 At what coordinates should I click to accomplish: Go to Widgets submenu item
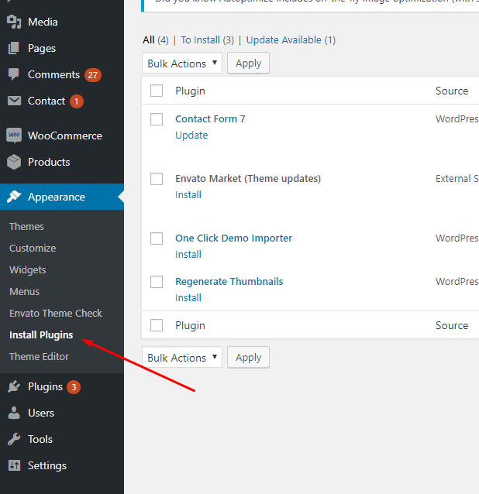[x=28, y=270]
